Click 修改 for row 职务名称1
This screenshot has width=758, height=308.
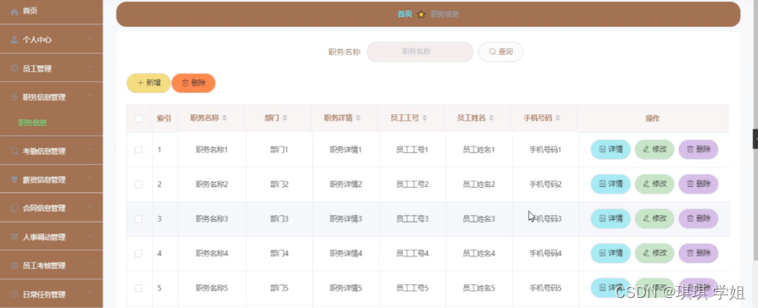pyautogui.click(x=654, y=150)
